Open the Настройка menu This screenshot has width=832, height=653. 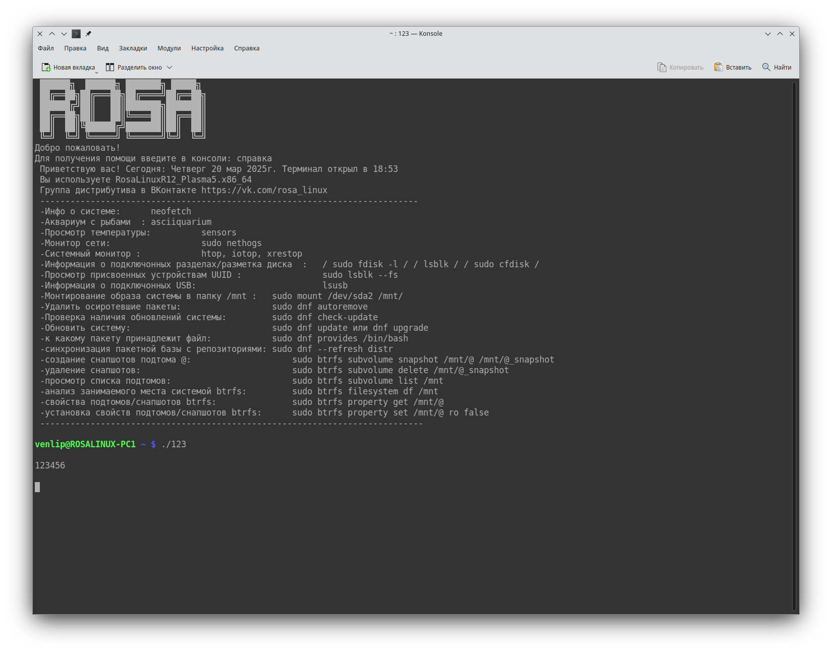point(207,48)
